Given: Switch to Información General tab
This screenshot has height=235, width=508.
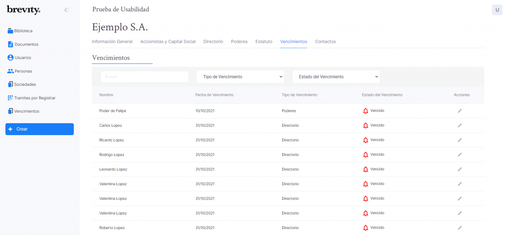Looking at the screenshot, I should [x=112, y=42].
